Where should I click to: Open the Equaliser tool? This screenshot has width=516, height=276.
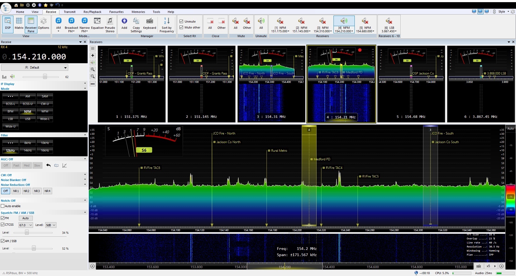(x=97, y=24)
